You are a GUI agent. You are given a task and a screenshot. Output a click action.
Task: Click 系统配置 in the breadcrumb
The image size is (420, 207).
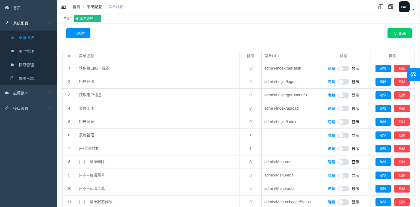pos(94,7)
